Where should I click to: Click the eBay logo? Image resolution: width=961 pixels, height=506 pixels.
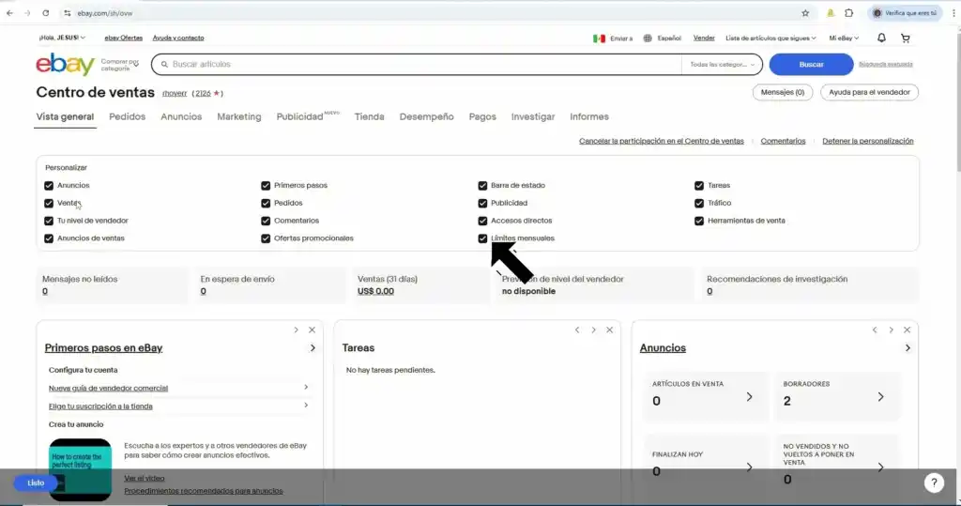pos(65,64)
